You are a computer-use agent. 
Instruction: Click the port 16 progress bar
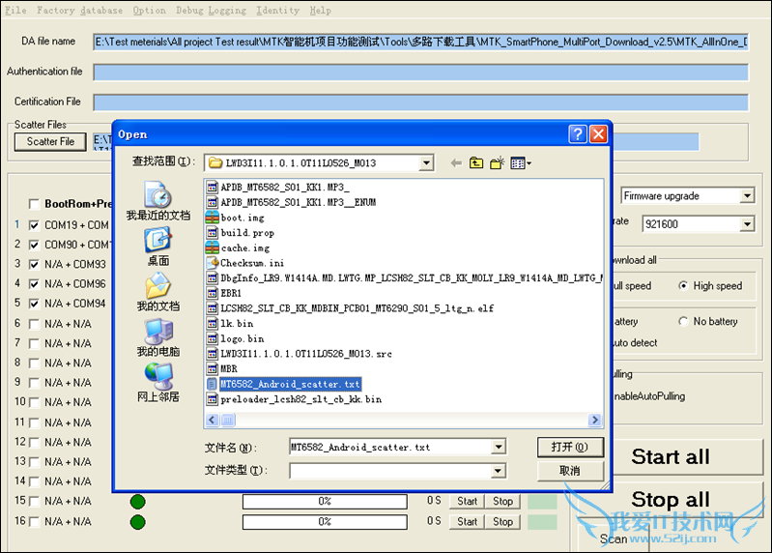coord(325,522)
